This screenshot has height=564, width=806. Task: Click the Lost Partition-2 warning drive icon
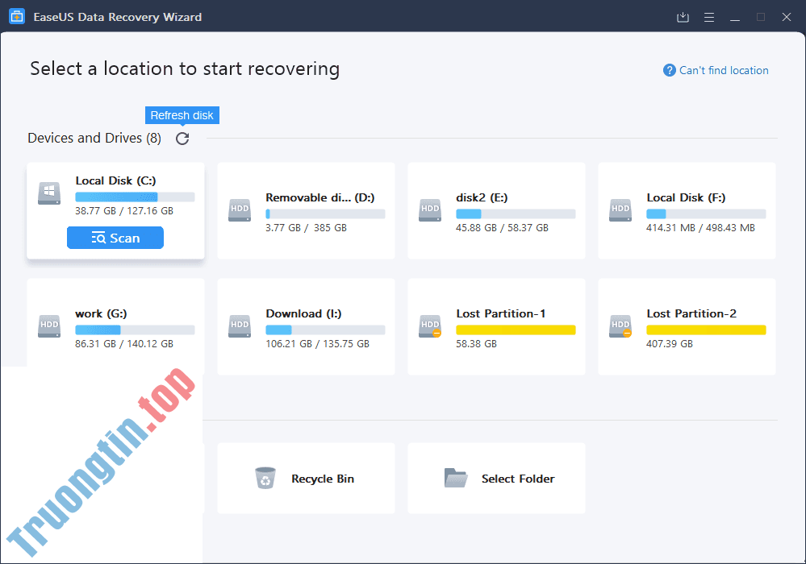click(x=620, y=326)
